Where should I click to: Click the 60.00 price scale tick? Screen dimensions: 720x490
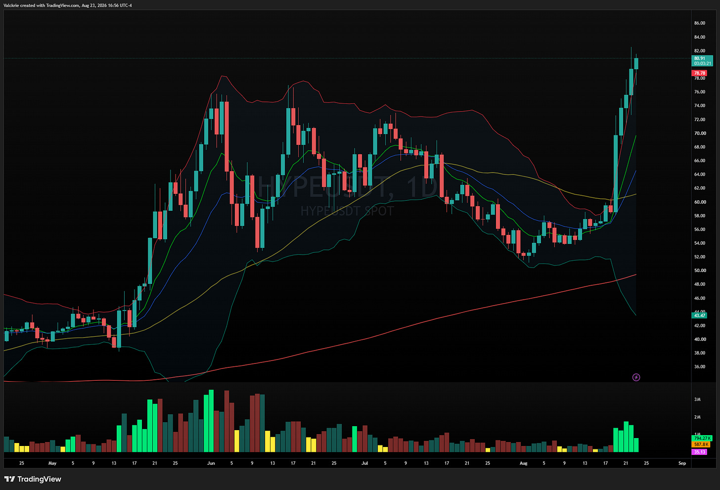click(x=700, y=202)
